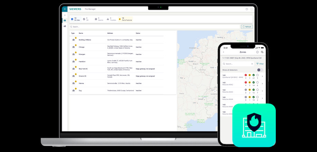The width and height of the screenshot is (317, 152).
Task: Click the site icon in the Ontario ES row
Action: pyautogui.click(x=74, y=76)
